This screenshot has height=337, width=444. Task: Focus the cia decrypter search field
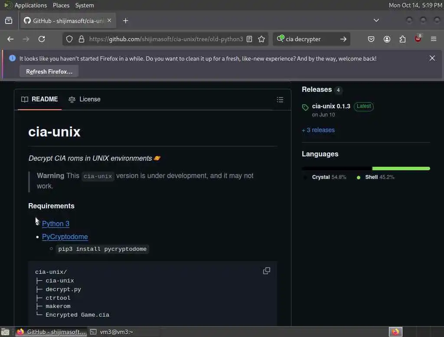[x=311, y=39]
